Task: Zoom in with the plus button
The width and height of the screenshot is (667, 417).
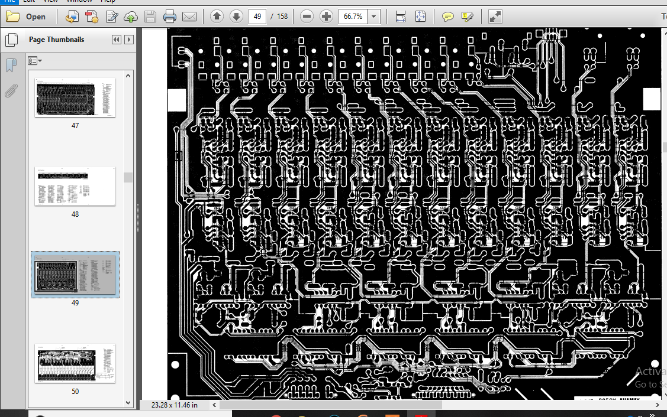Action: (x=326, y=17)
